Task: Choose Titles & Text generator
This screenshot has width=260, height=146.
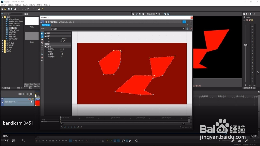Action: (x=14, y=30)
